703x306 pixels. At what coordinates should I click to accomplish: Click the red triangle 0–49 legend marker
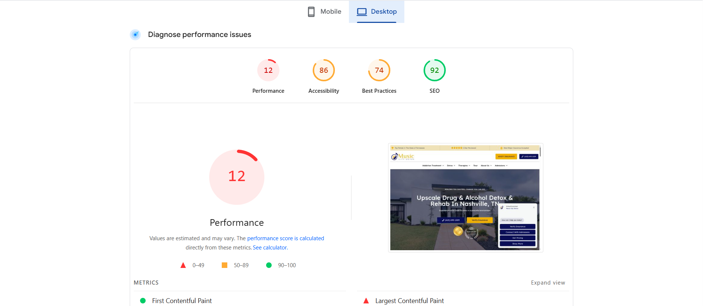point(183,265)
